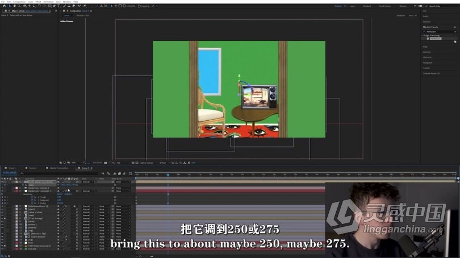Go to the Home screen icon
460x258 pixels.
pos(4,6)
